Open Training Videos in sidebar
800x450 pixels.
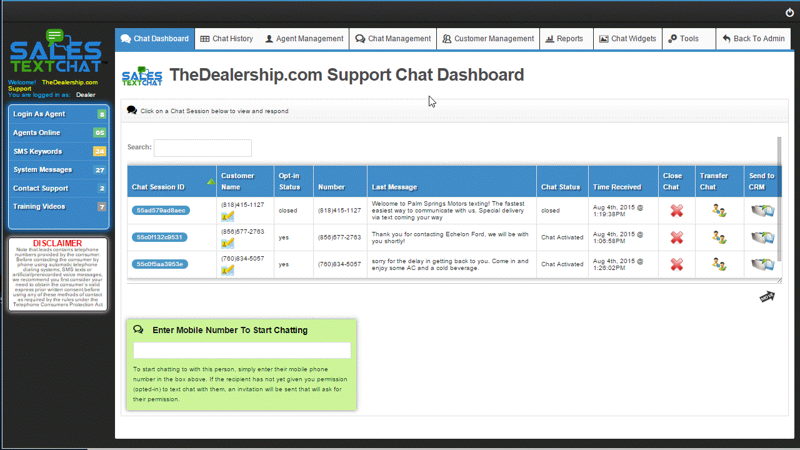point(58,207)
